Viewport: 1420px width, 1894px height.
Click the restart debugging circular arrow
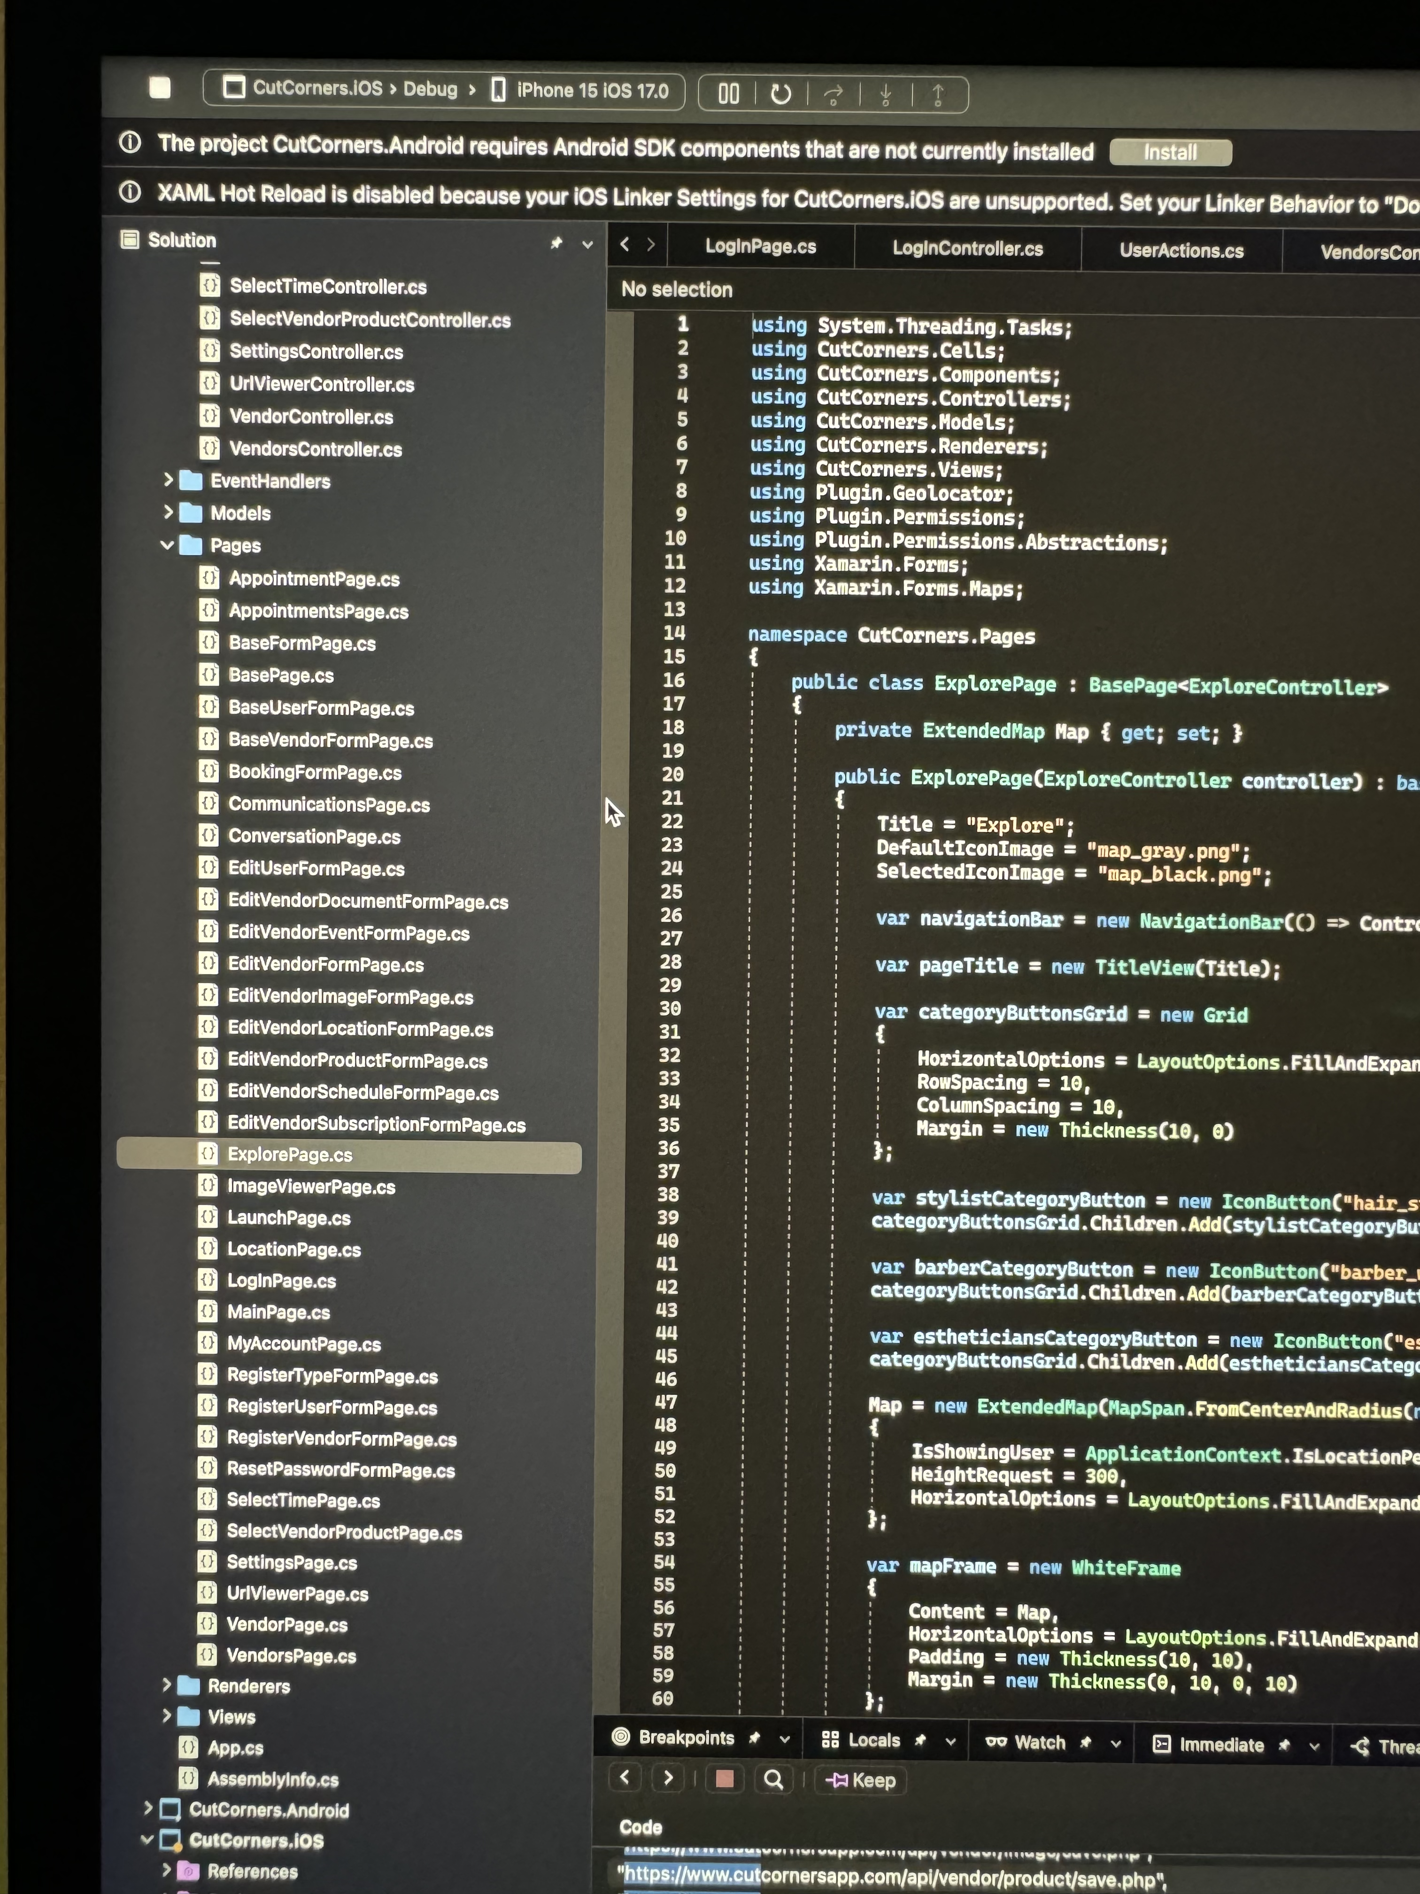pyautogui.click(x=780, y=93)
